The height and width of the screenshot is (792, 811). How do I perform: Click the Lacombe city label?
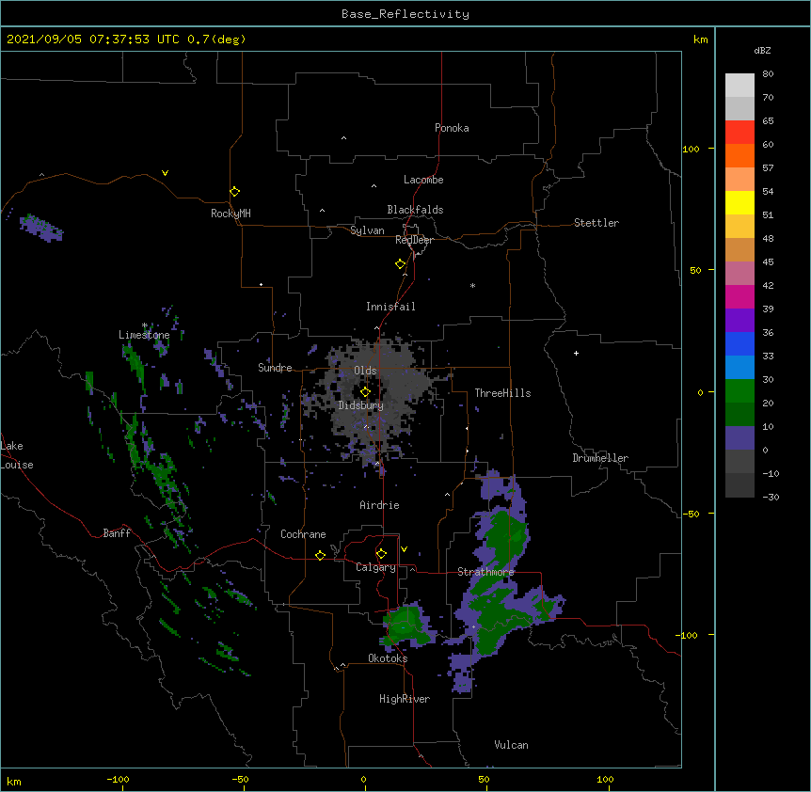[423, 180]
